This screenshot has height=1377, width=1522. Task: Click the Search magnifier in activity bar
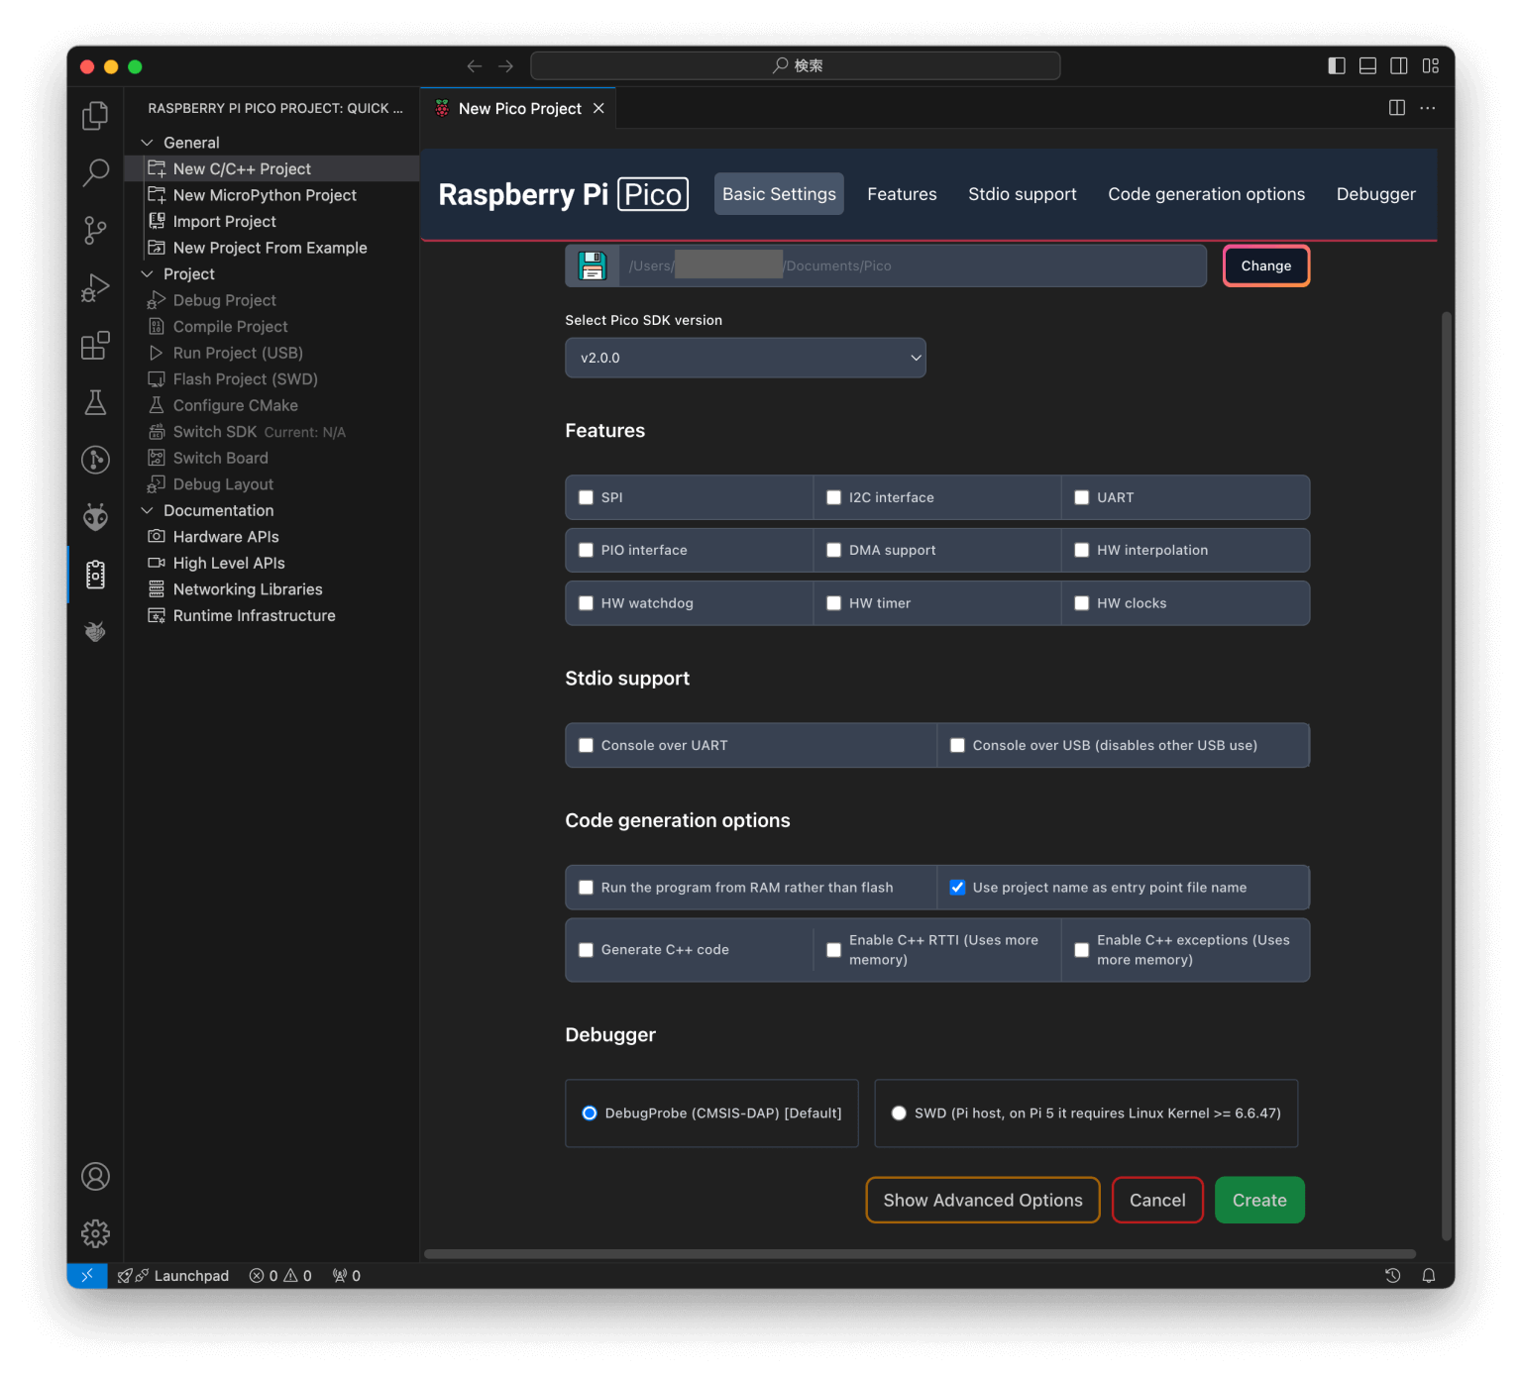pyautogui.click(x=95, y=172)
